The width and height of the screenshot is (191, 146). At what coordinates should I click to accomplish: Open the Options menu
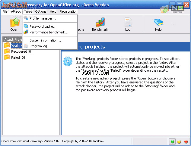(x=41, y=11)
